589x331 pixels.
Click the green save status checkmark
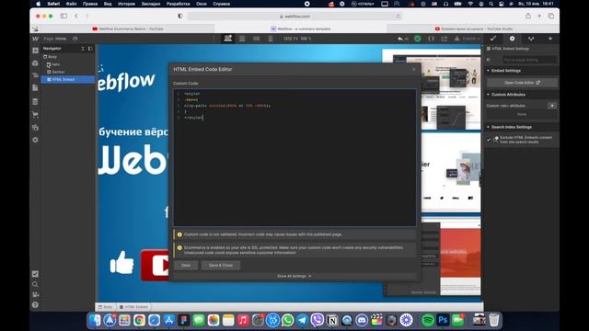pyautogui.click(x=417, y=39)
